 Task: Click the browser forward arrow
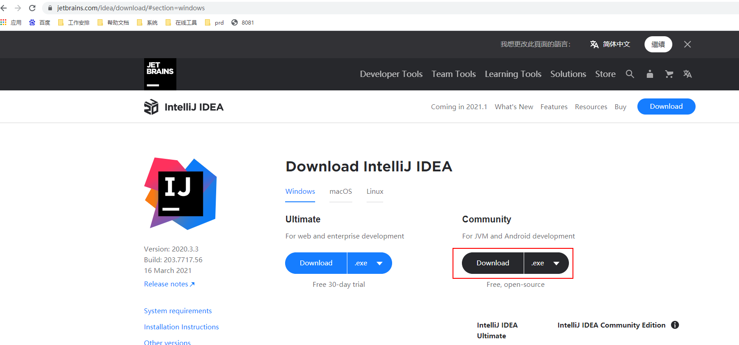pyautogui.click(x=18, y=8)
